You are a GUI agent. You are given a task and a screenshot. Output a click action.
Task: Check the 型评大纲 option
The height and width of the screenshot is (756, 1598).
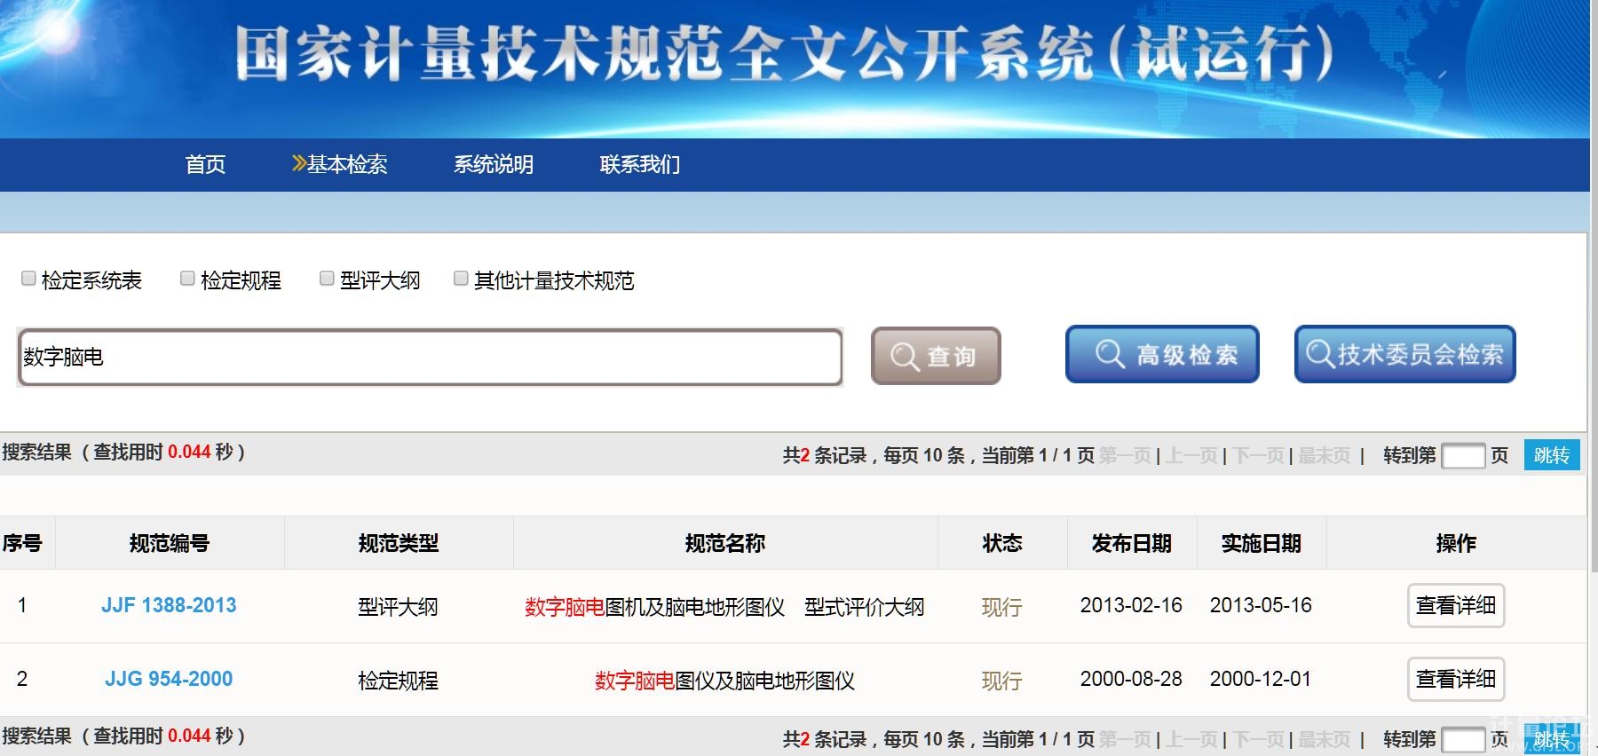pyautogui.click(x=327, y=279)
